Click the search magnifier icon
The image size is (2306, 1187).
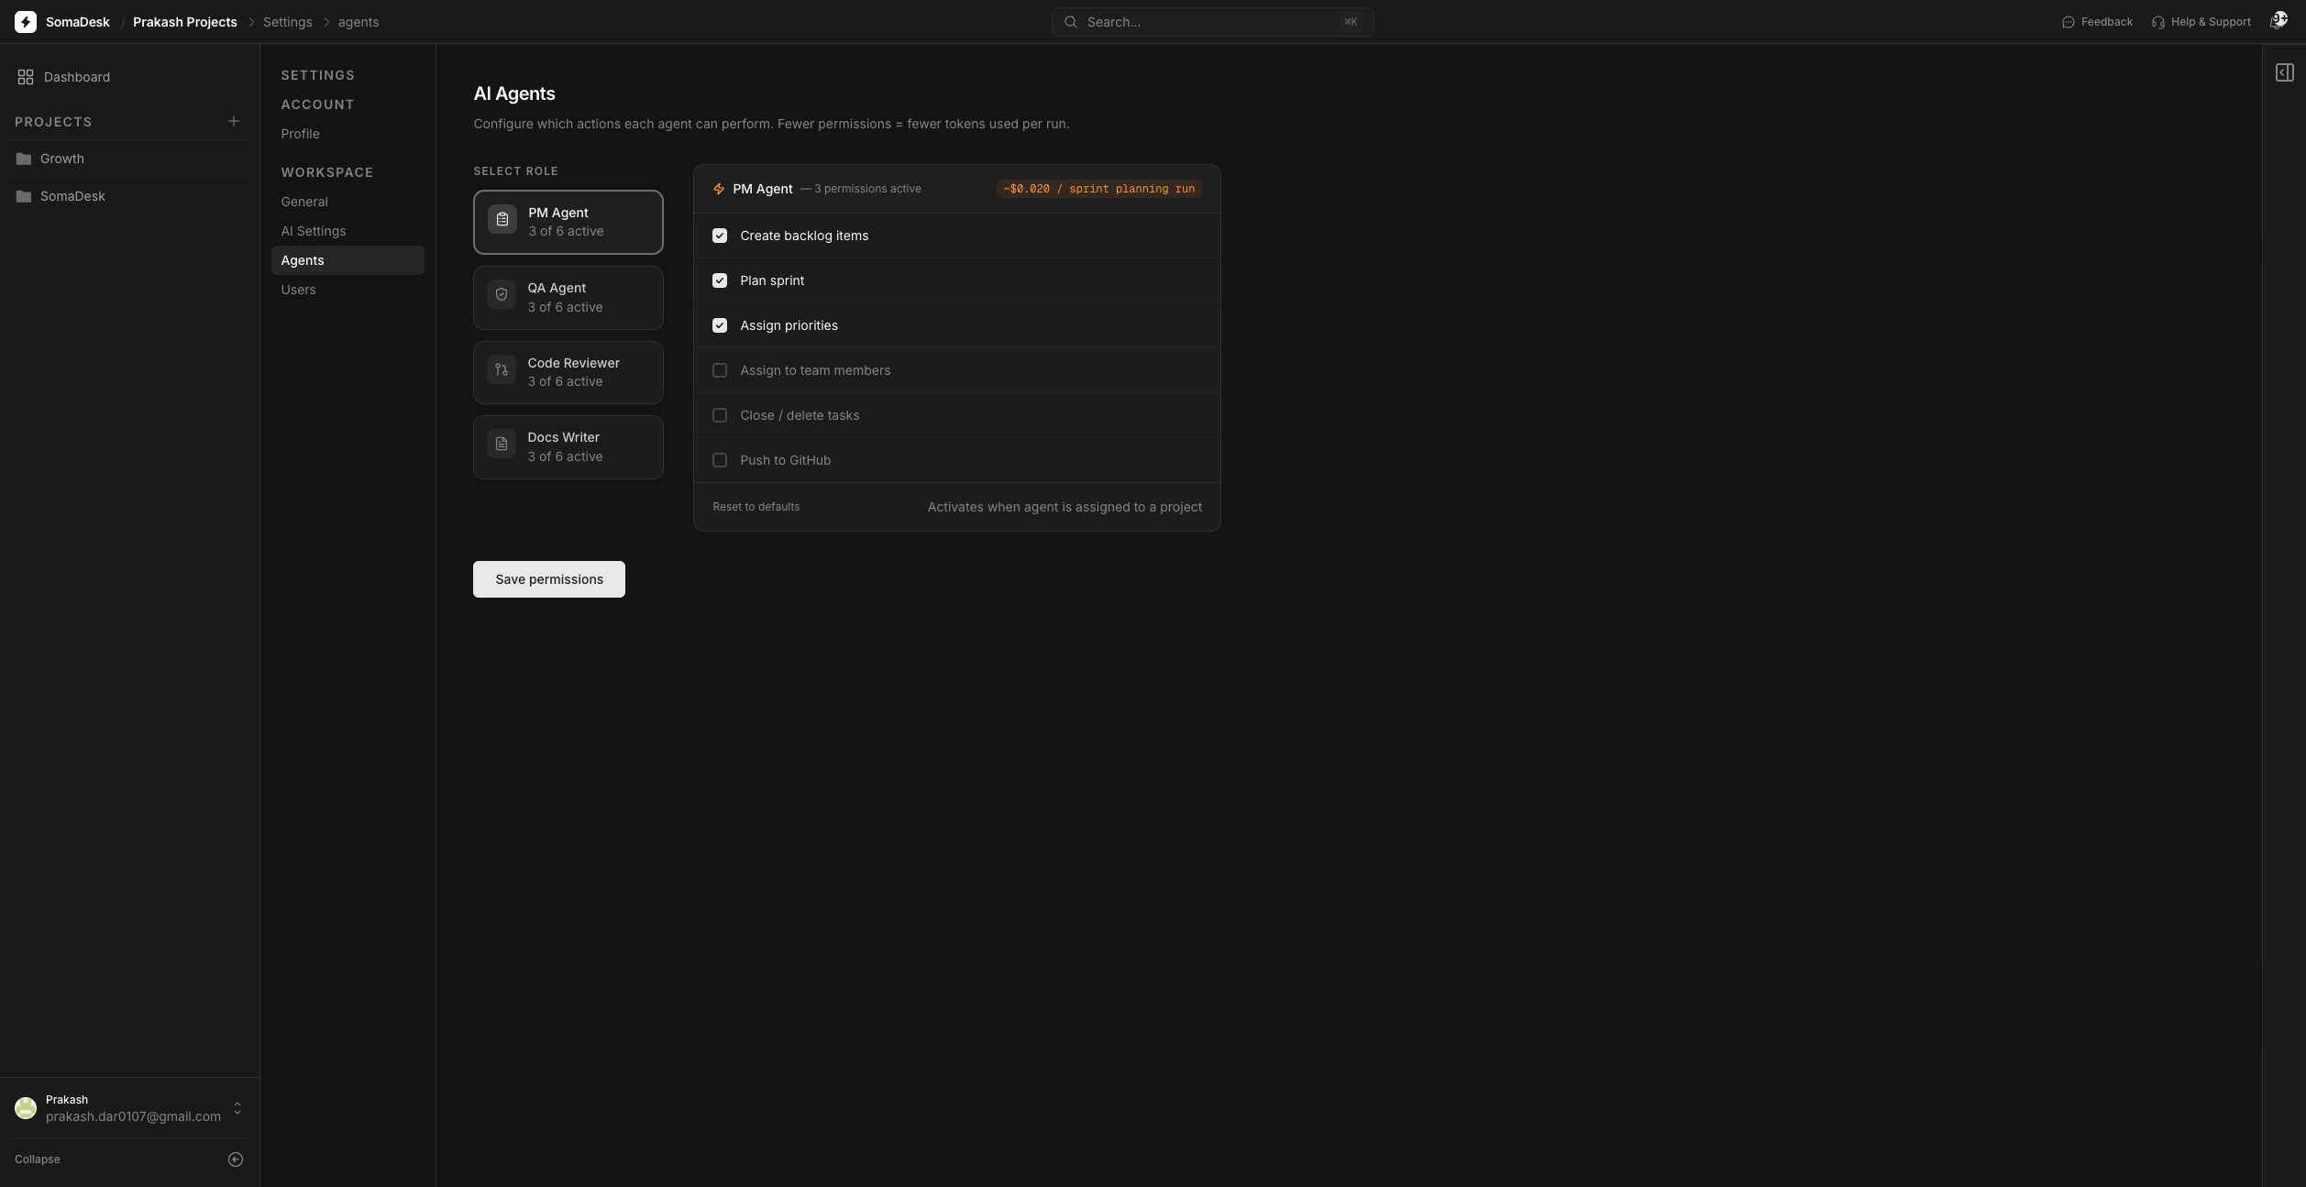click(x=1070, y=22)
